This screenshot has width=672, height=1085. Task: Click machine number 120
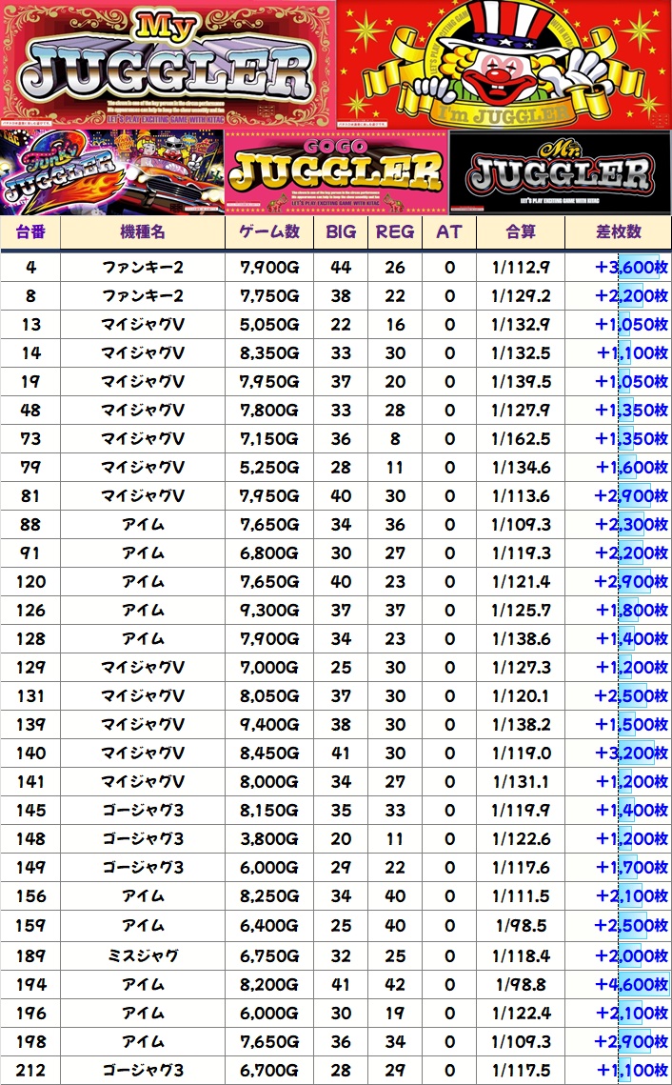[30, 582]
